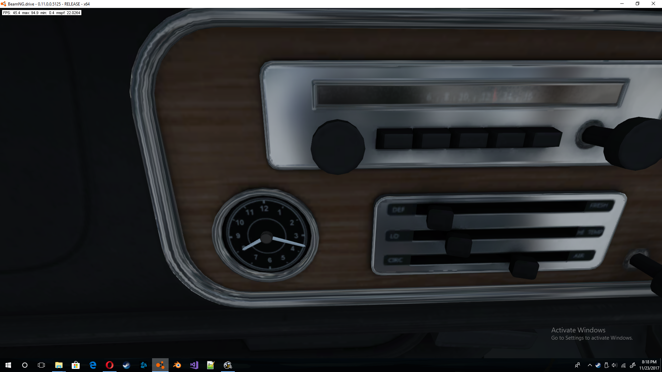Click the radio's left tuning knob
The width and height of the screenshot is (662, 372).
(x=338, y=147)
